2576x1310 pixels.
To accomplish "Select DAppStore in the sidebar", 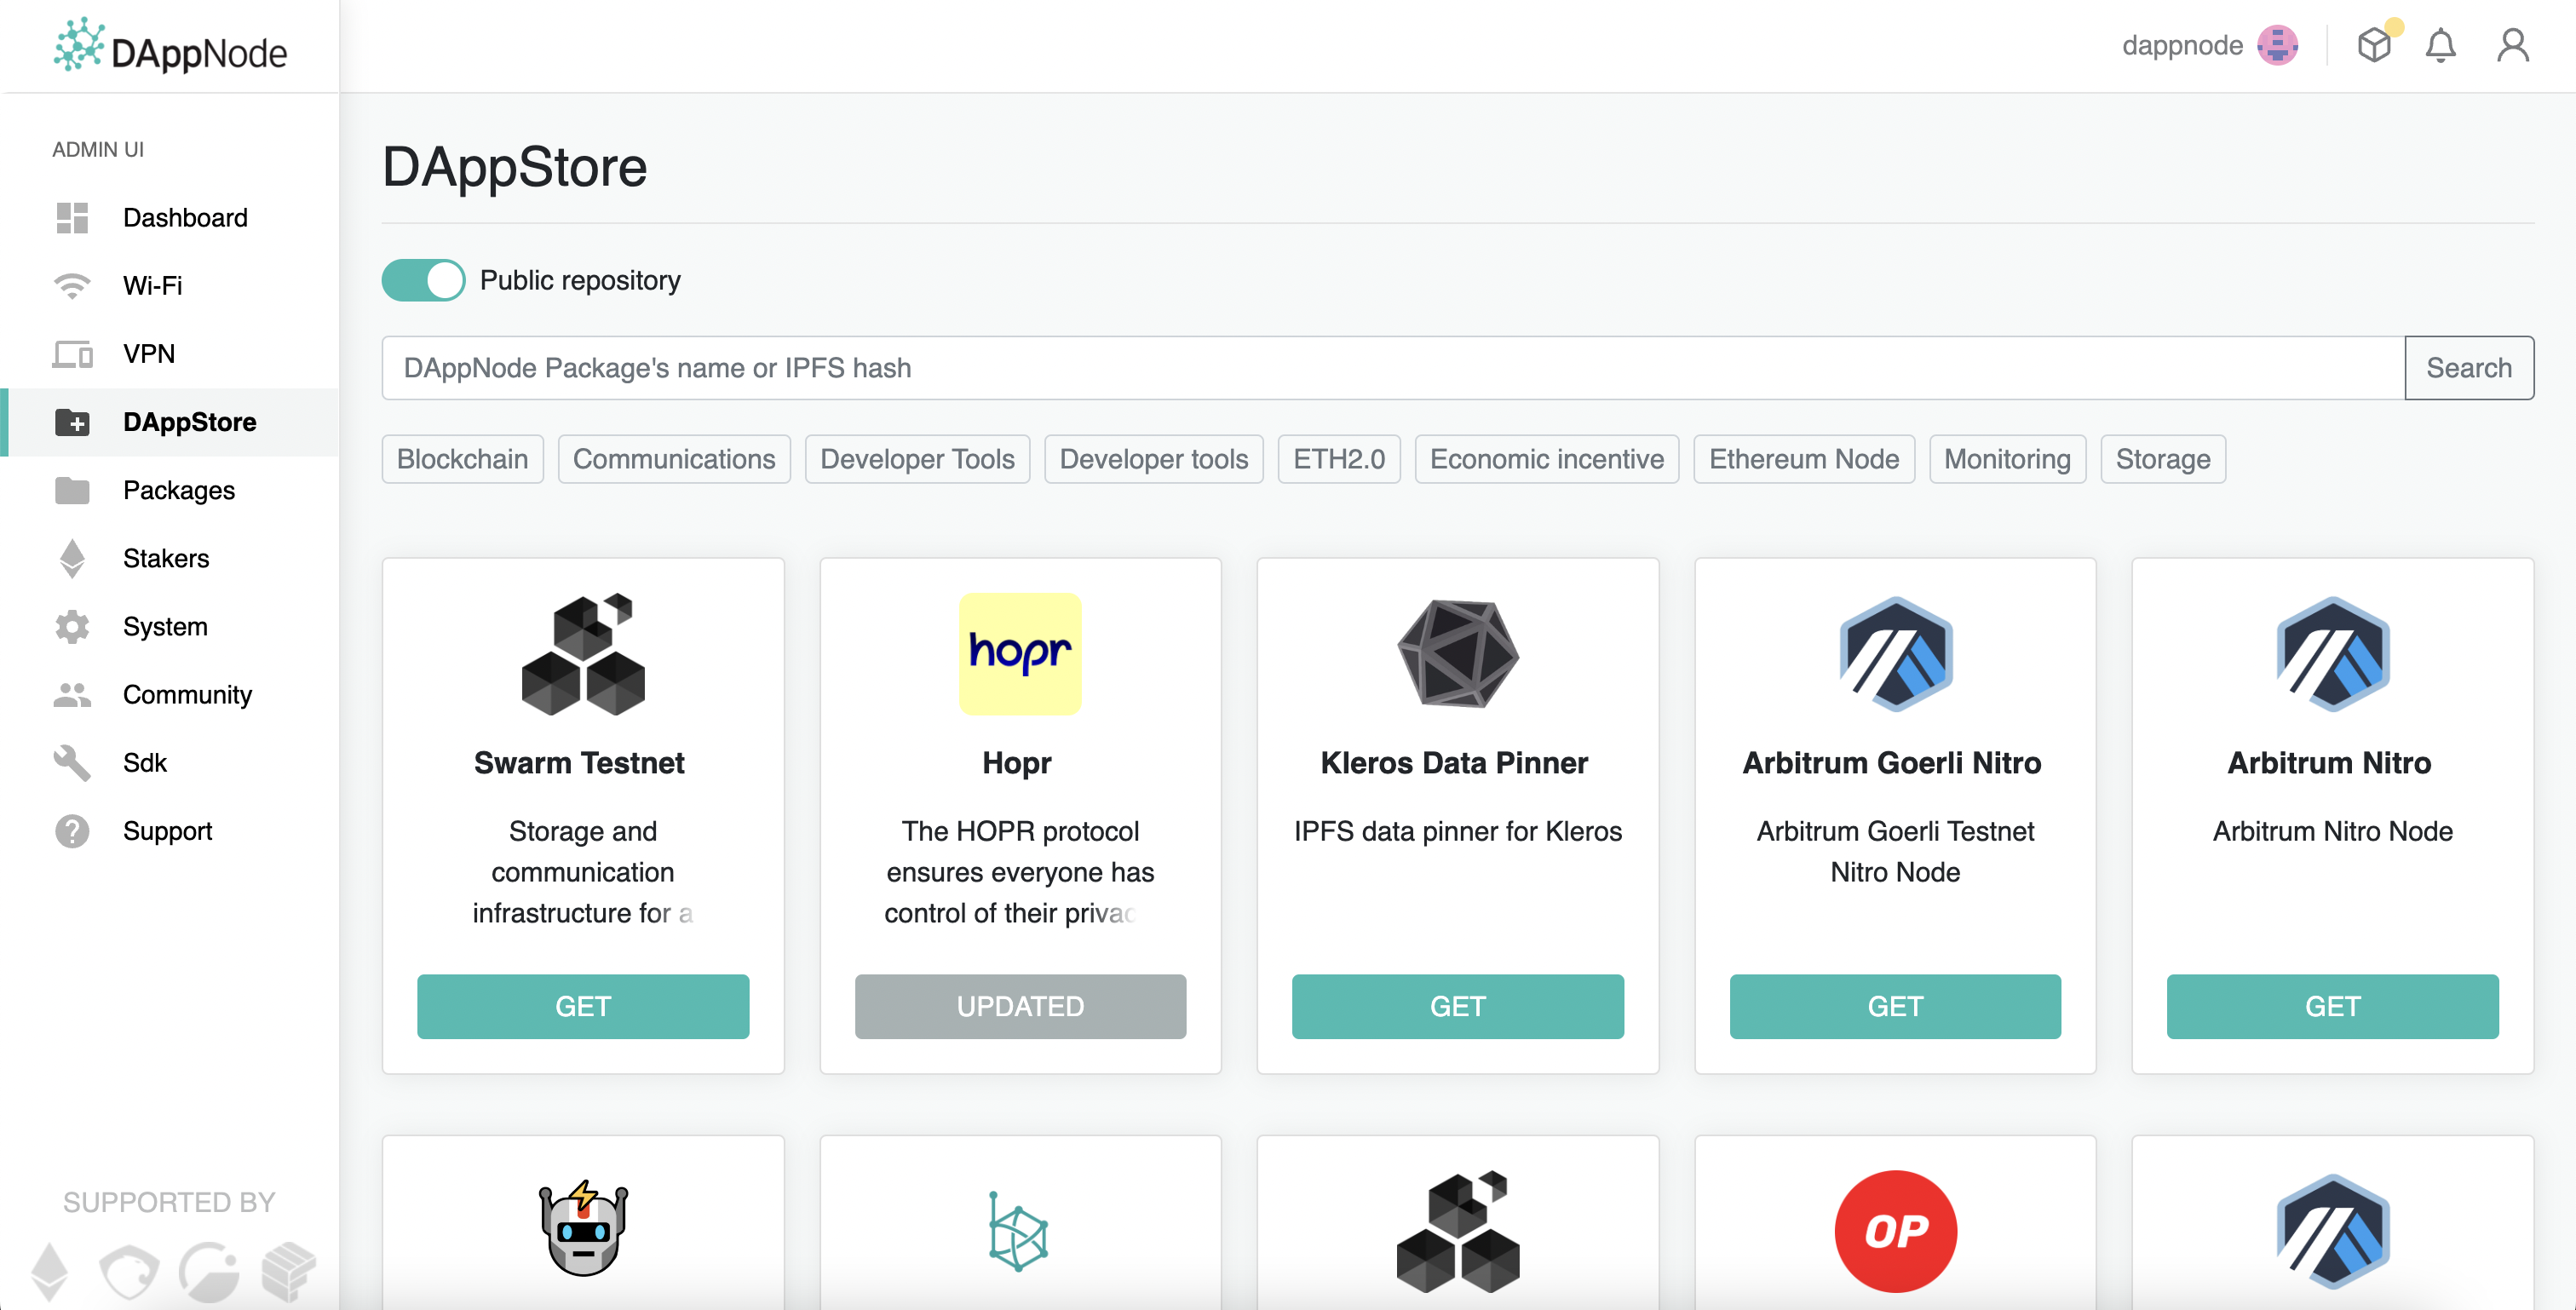I will [169, 422].
